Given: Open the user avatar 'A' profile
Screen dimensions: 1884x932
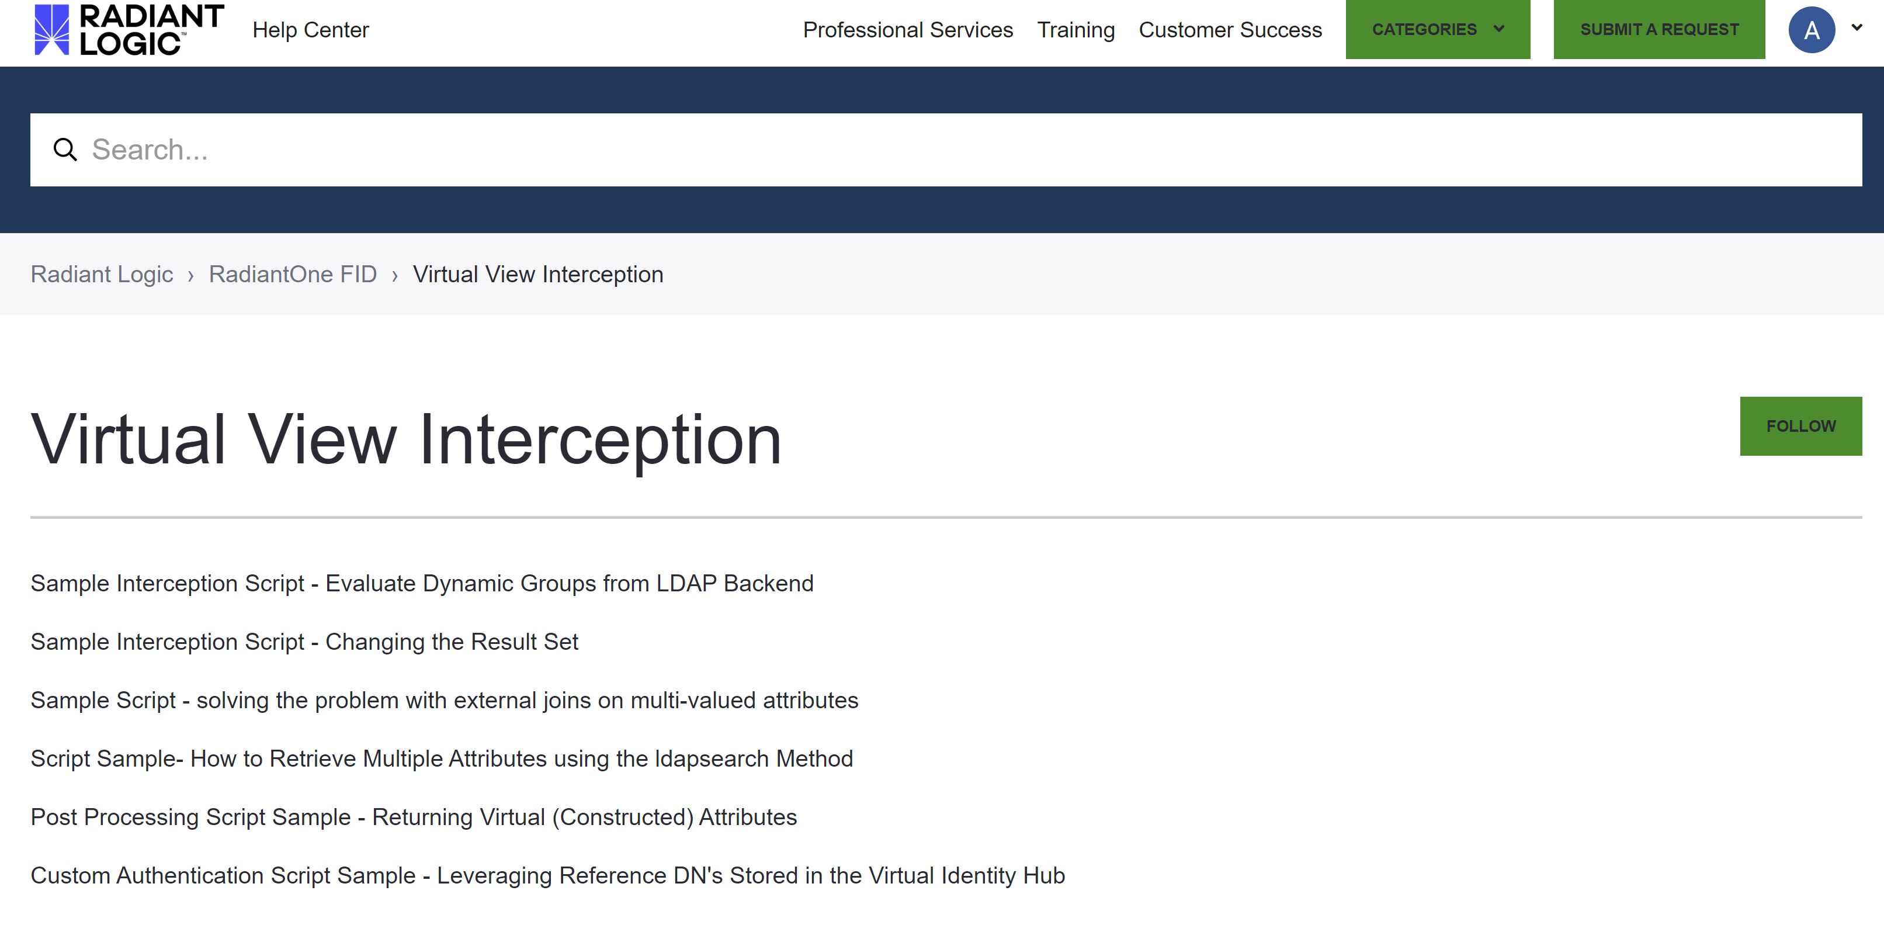Looking at the screenshot, I should point(1811,30).
